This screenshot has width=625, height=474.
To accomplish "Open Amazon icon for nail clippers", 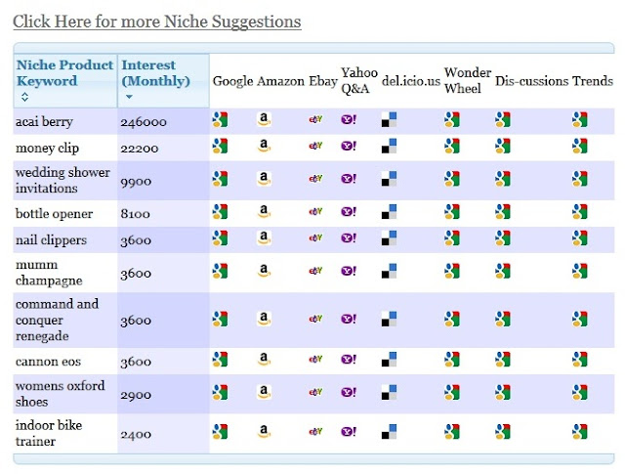I will (x=264, y=238).
